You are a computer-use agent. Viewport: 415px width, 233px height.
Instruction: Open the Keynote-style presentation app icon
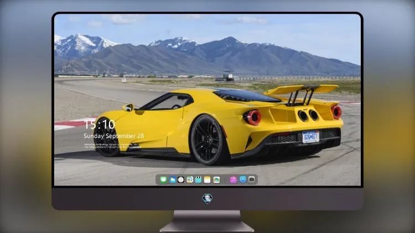[189, 180]
